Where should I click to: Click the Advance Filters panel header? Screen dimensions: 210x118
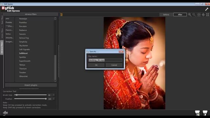(x=31, y=14)
